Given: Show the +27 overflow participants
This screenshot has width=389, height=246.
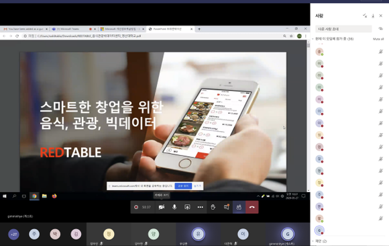Looking at the screenshot, I should [13, 235].
